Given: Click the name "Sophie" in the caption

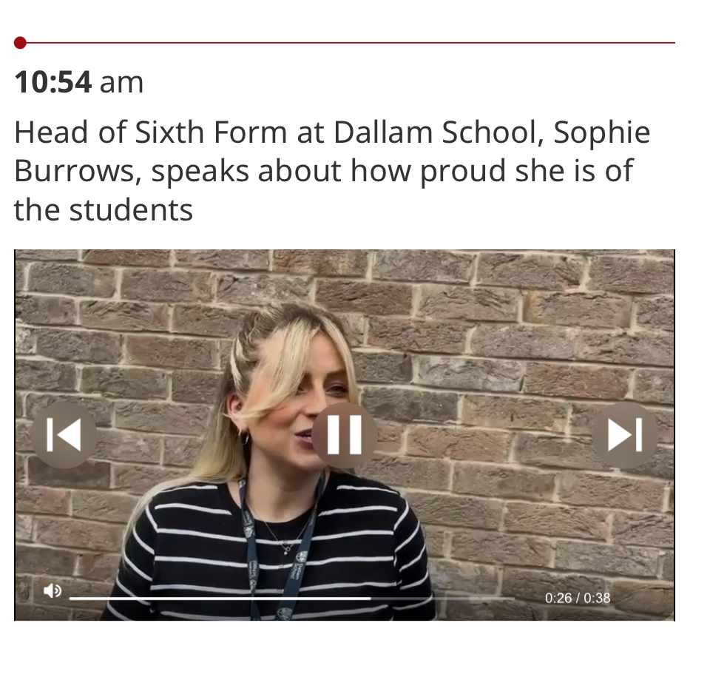Looking at the screenshot, I should (602, 133).
